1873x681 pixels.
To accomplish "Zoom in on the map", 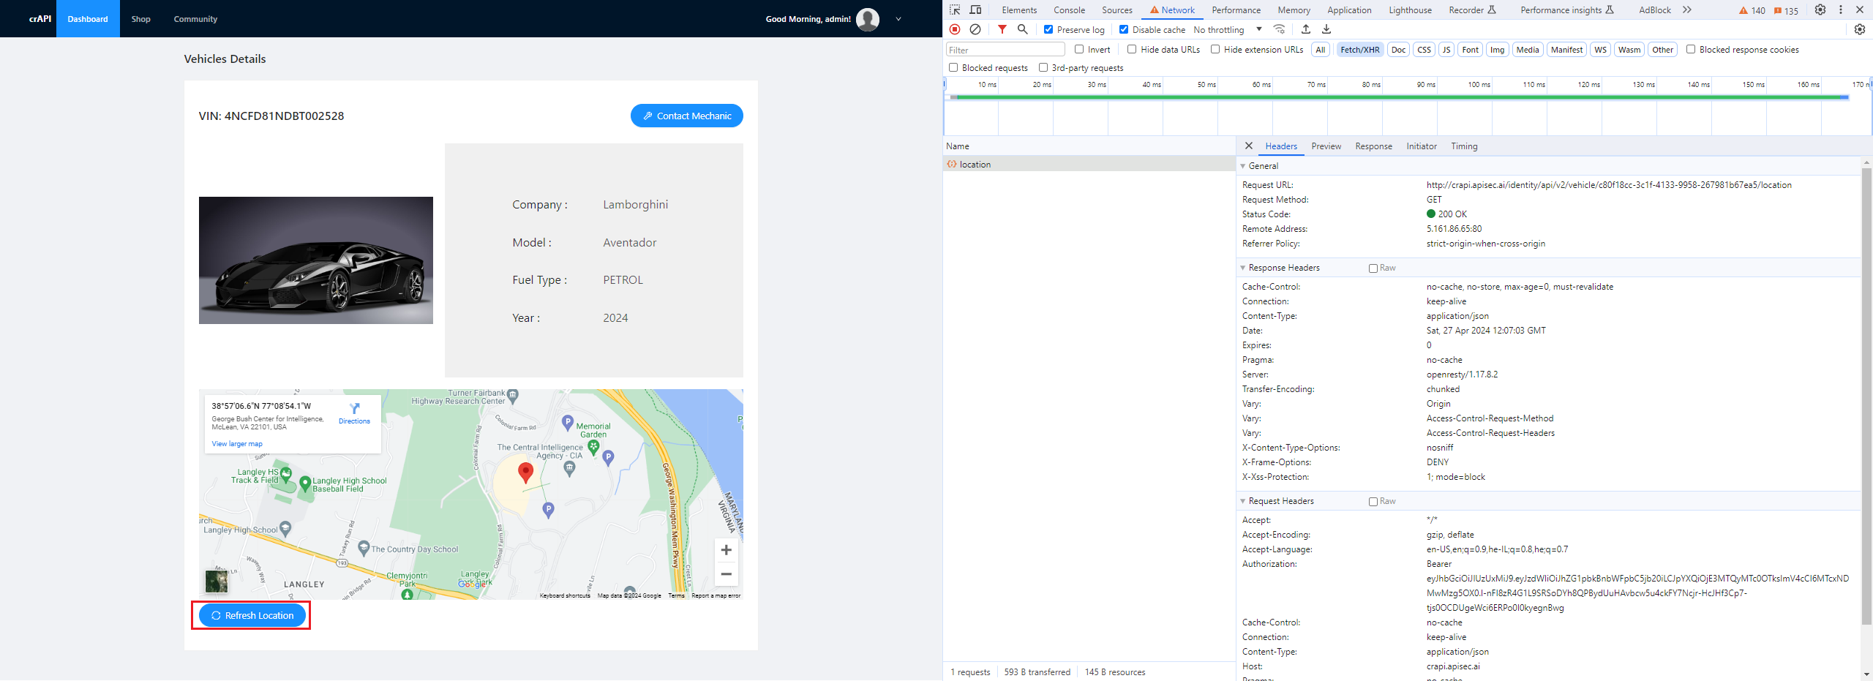I will click(726, 549).
